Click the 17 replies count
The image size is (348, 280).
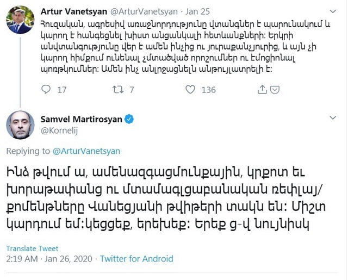click(x=62, y=89)
